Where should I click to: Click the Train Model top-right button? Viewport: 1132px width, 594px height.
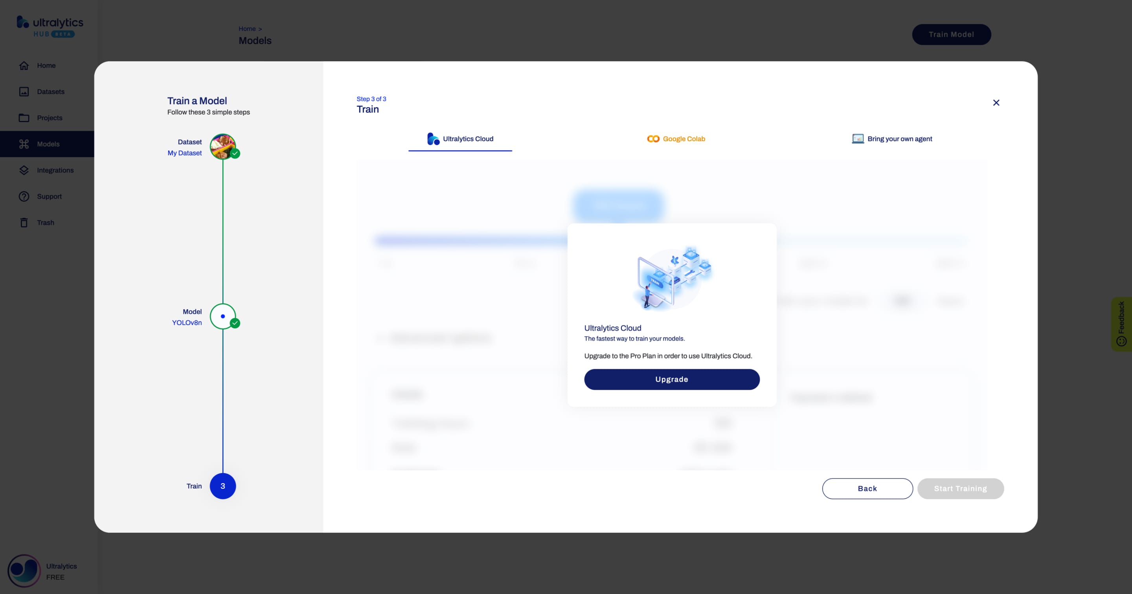pos(952,35)
